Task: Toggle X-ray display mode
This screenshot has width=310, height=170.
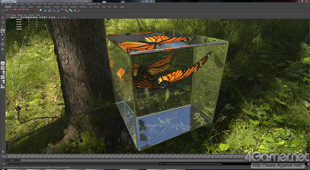Action: (x=62, y=17)
